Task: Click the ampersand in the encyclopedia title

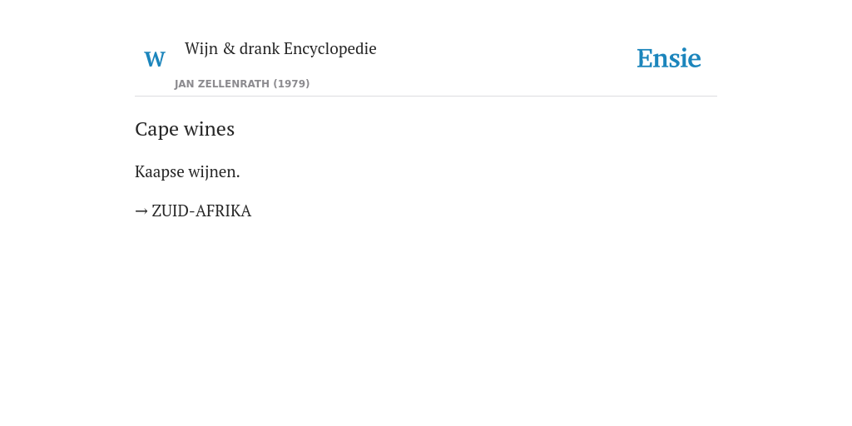Action: [x=230, y=48]
